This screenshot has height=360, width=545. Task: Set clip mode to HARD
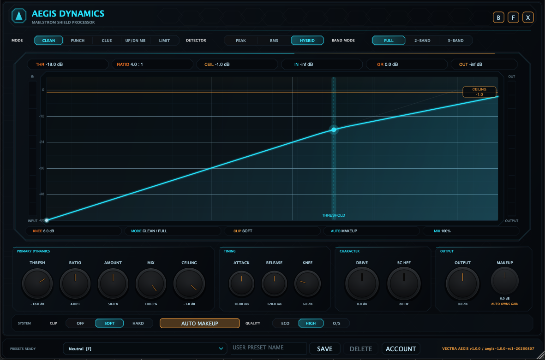138,323
